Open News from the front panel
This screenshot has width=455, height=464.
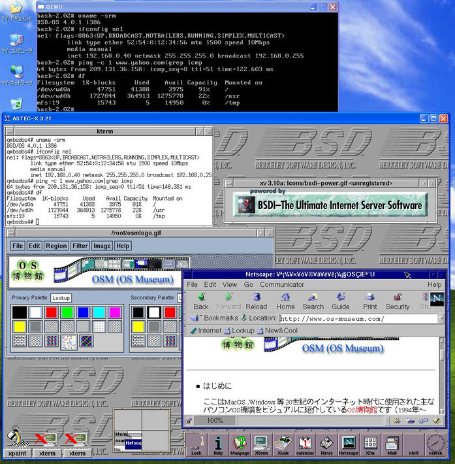click(326, 445)
